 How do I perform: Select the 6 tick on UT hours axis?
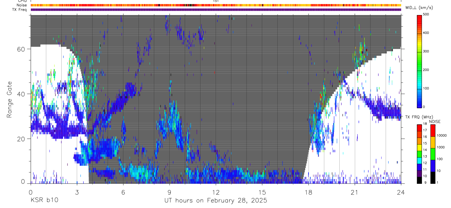(123, 192)
